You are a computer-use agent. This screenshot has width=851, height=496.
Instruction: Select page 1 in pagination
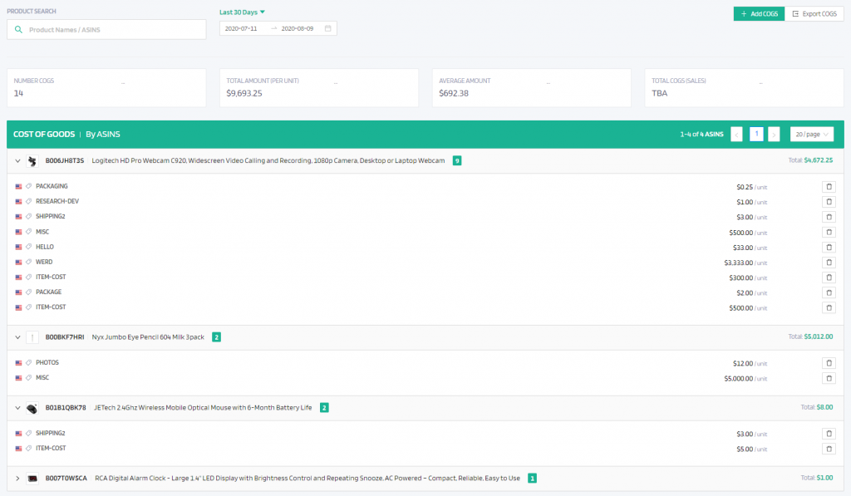click(x=756, y=134)
